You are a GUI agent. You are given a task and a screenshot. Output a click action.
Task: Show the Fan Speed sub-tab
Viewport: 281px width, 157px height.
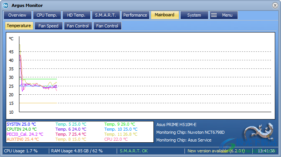(x=48, y=26)
